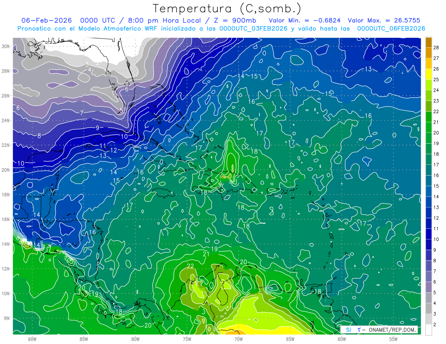Click the 28N latitude axis label
The image size is (446, 344).
(x=6, y=71)
